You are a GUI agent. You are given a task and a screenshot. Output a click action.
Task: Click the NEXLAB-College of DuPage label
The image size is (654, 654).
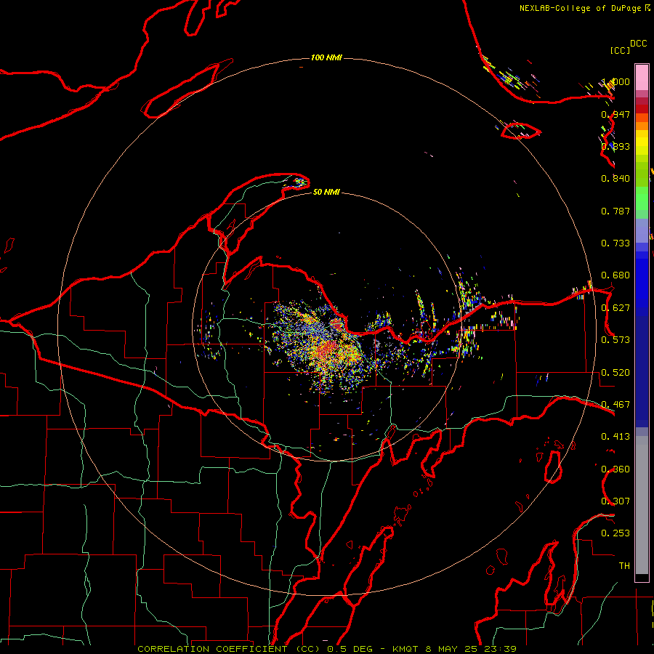click(580, 8)
